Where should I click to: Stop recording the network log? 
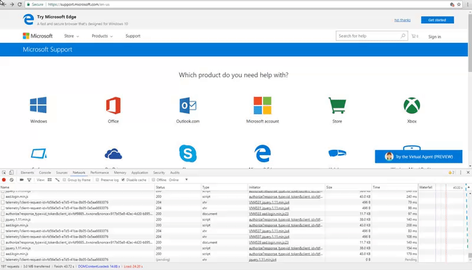4,180
